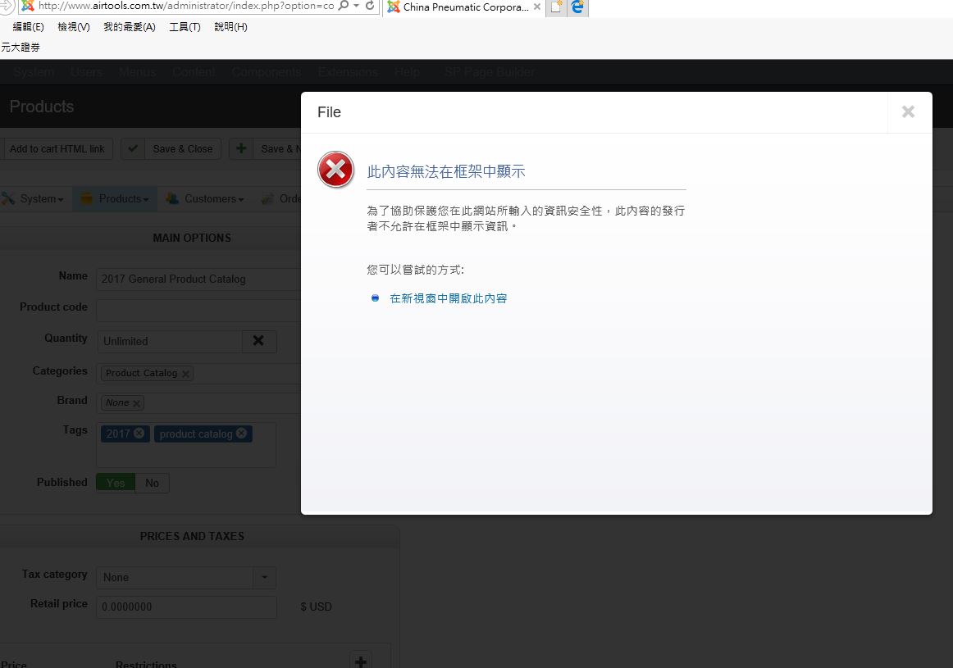Open Joomla Menus top menu
Image resolution: width=953 pixels, height=668 pixels.
137,71
